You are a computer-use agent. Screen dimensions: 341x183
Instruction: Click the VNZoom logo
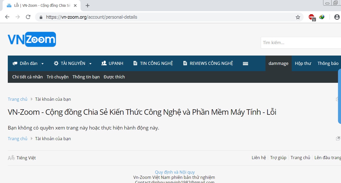[32, 39]
